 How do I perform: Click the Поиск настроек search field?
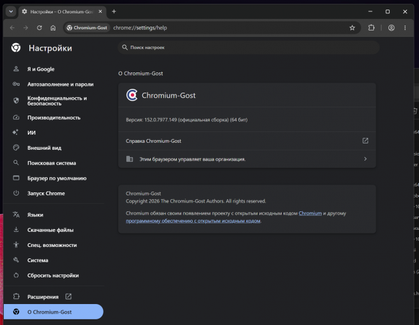pos(249,48)
